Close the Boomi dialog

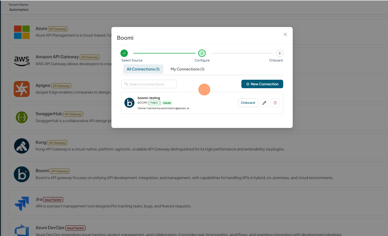click(x=285, y=34)
